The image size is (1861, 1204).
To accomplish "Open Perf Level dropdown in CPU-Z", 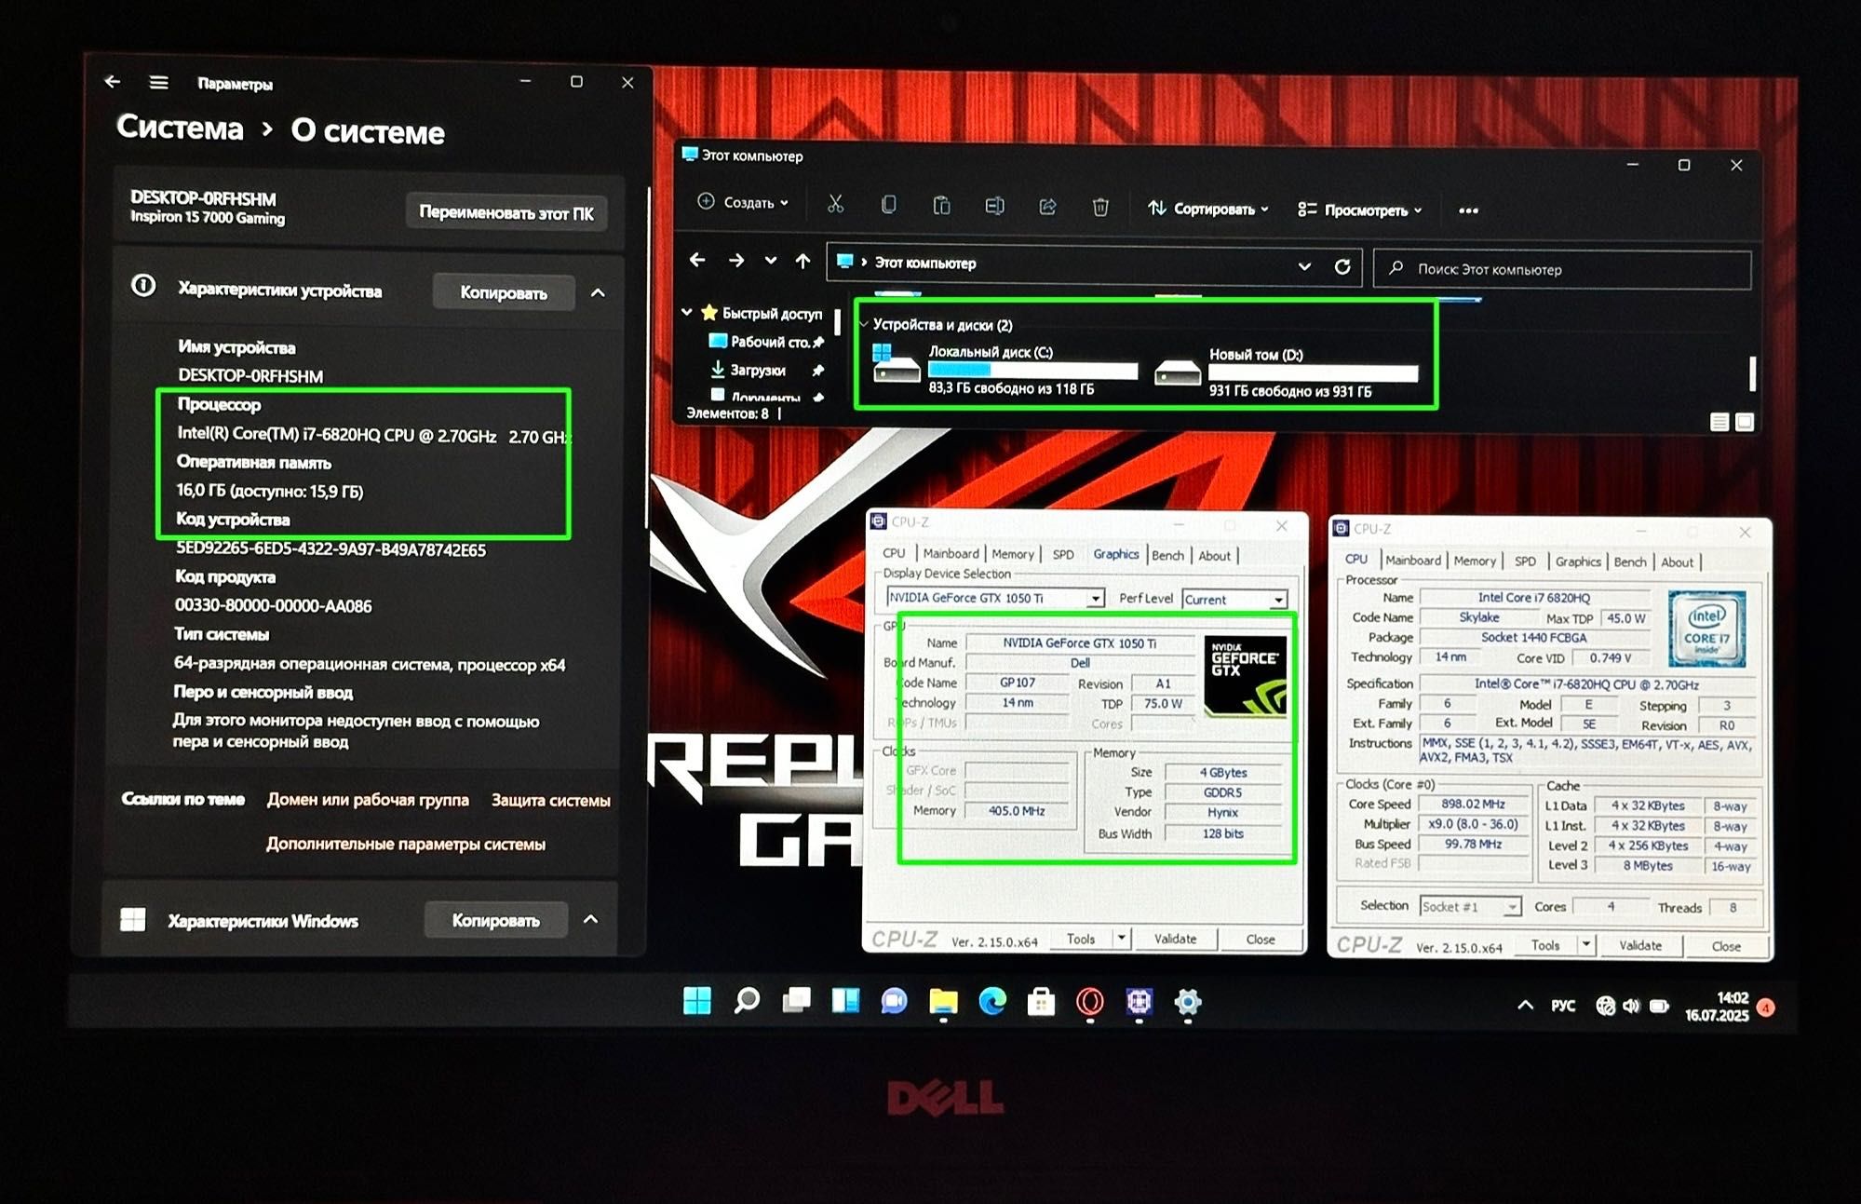I will click(x=1278, y=601).
